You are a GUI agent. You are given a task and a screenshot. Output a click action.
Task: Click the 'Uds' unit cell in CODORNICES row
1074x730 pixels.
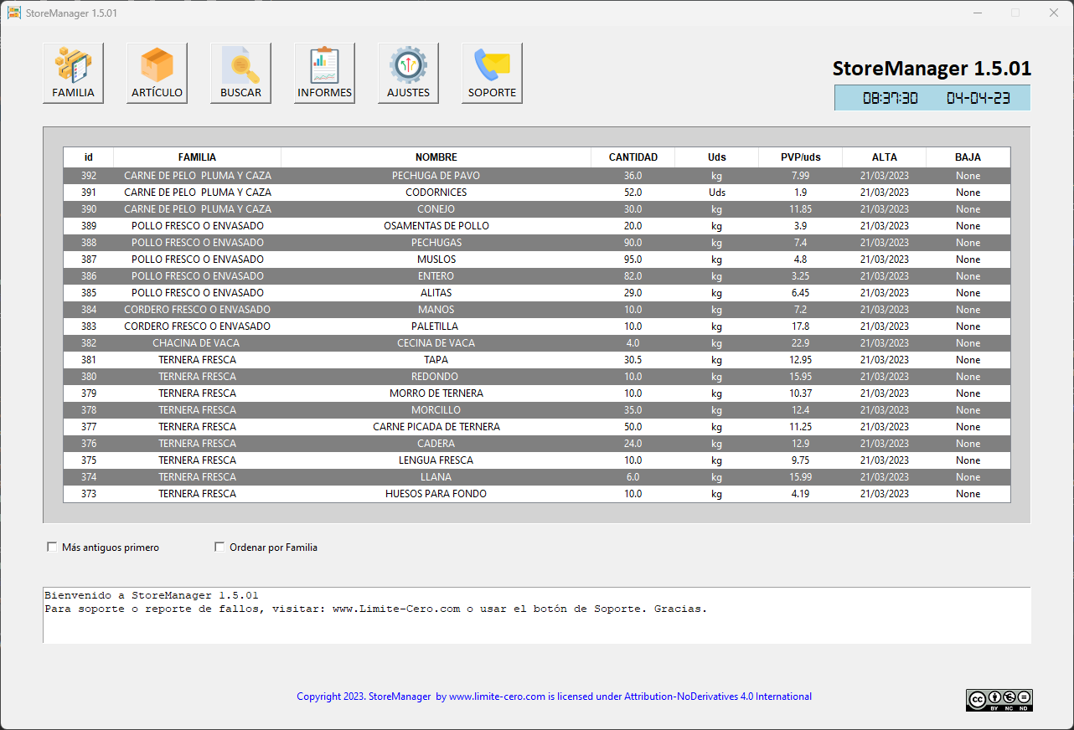(717, 193)
